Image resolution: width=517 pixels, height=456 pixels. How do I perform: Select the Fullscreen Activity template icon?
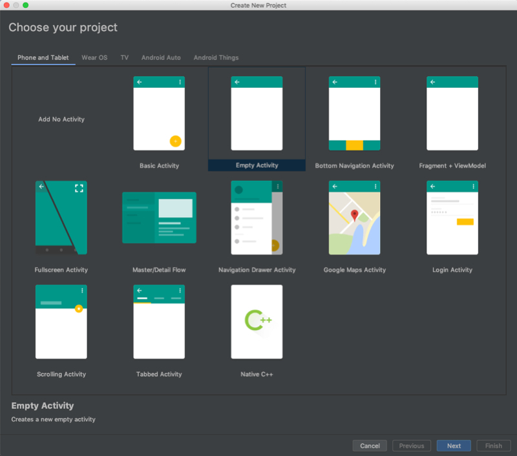tap(61, 218)
